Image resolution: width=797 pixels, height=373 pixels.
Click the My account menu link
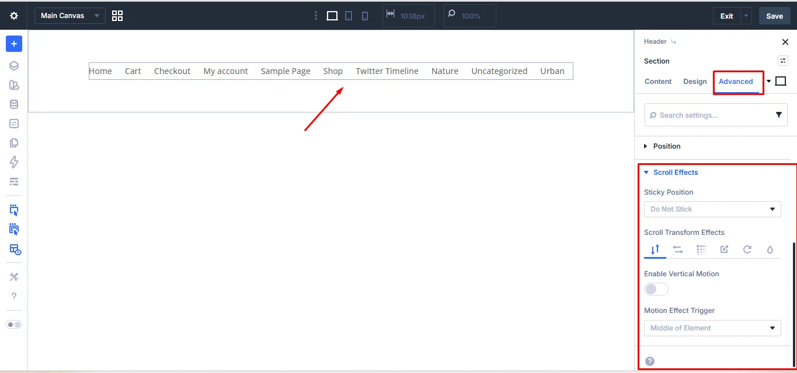tap(225, 71)
